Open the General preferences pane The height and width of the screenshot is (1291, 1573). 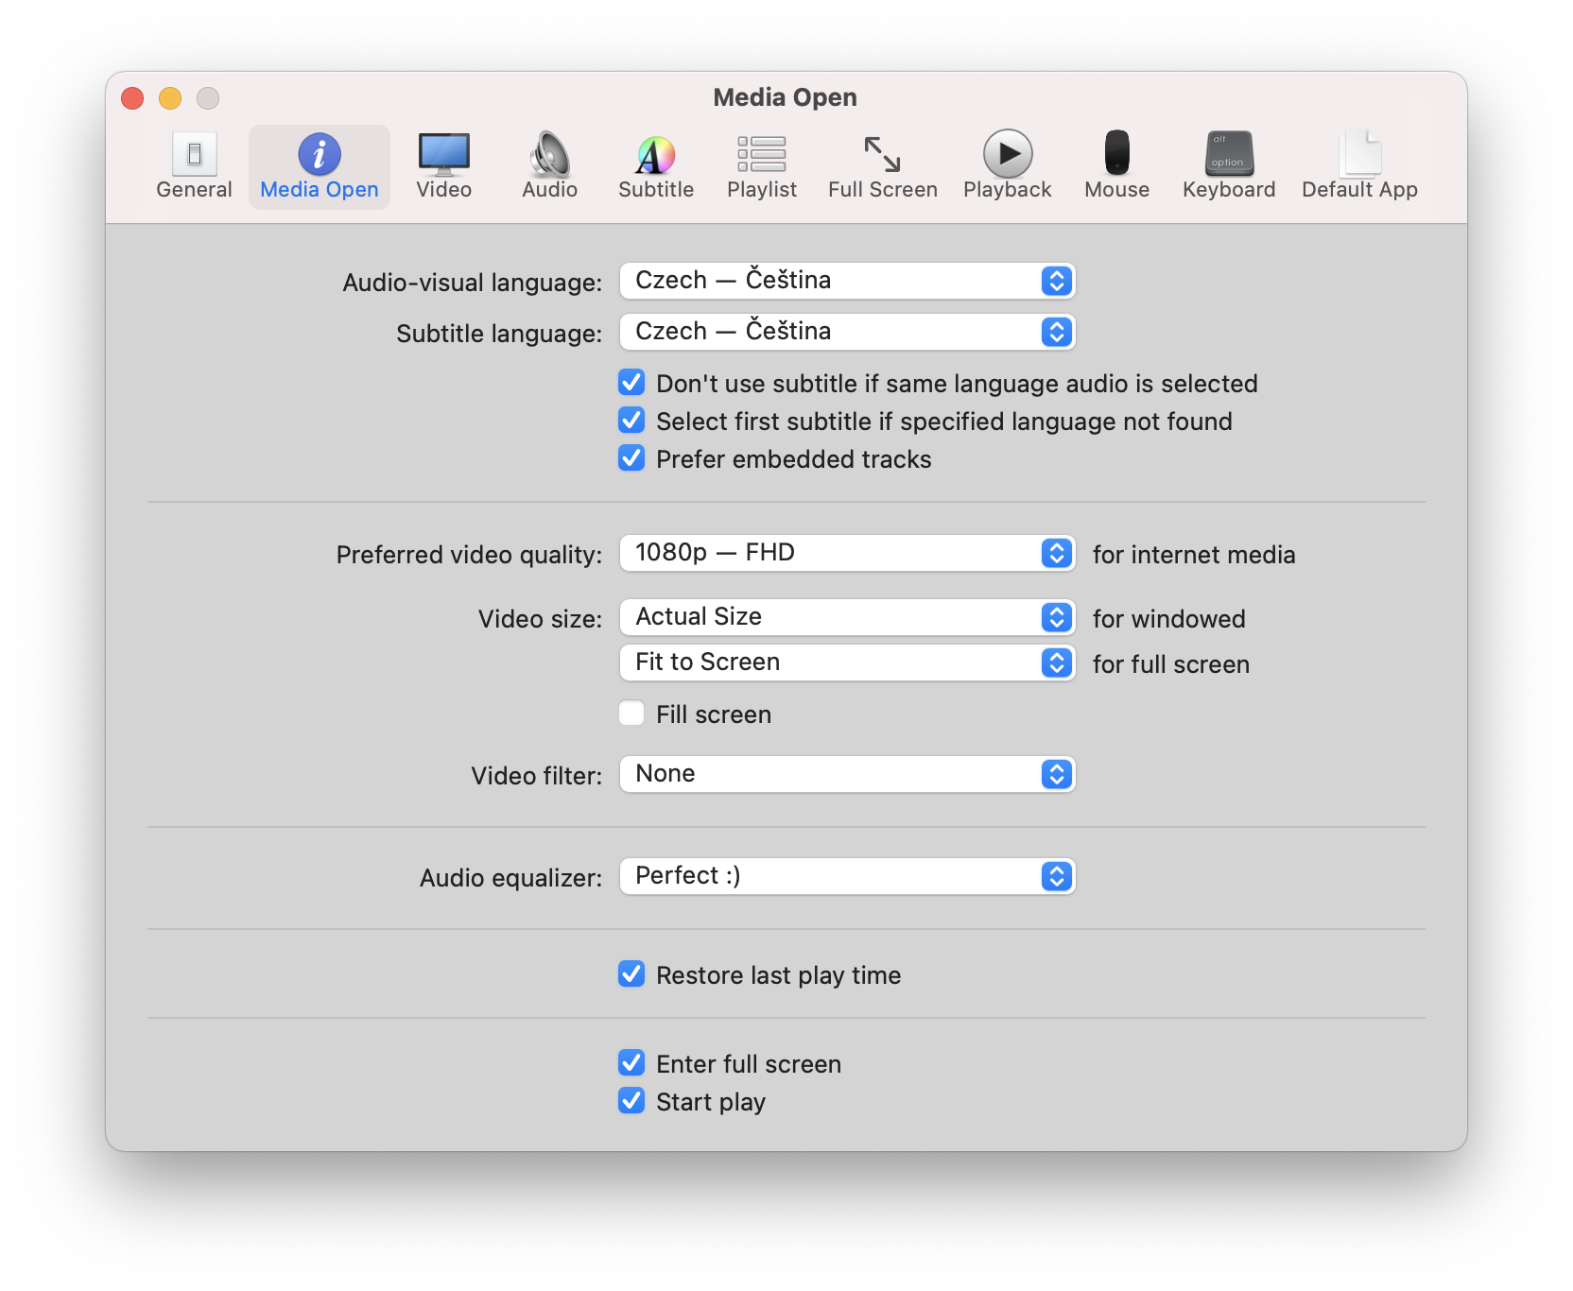point(194,166)
